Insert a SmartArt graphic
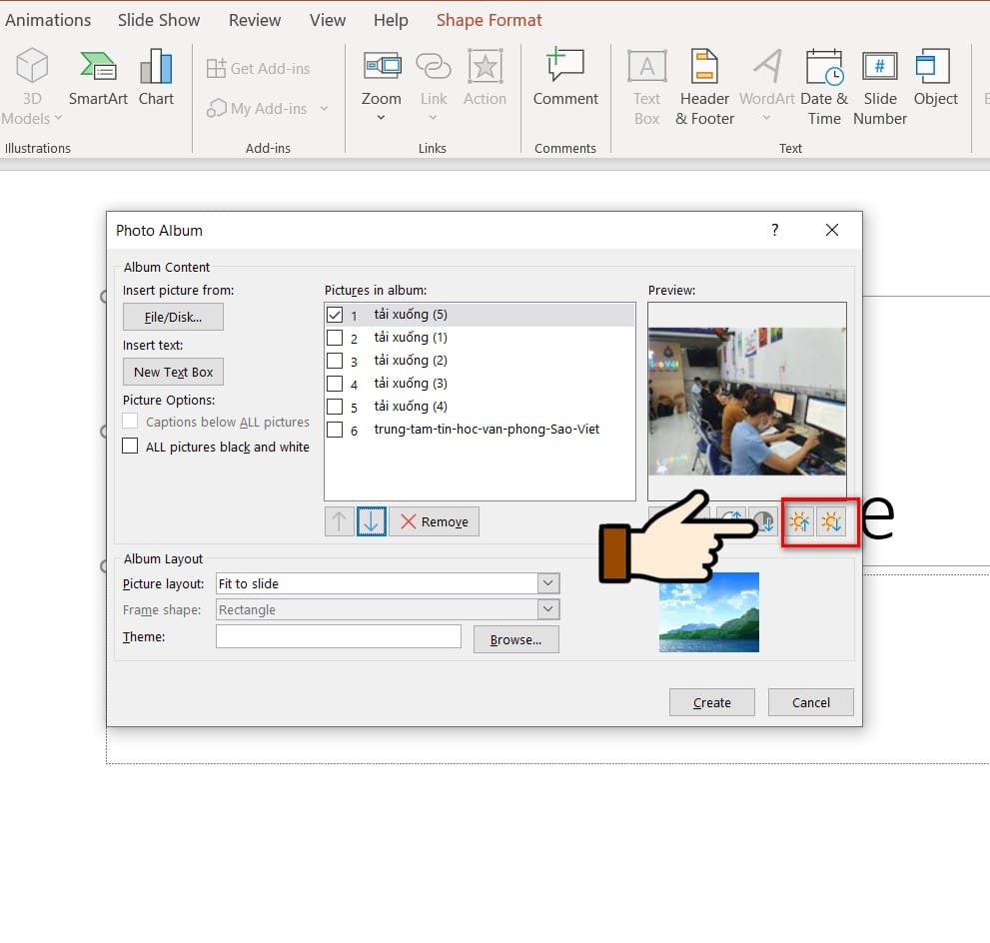The image size is (990, 943). coord(98,80)
